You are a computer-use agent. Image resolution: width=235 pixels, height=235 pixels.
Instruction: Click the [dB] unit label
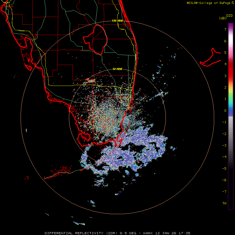(223, 18)
